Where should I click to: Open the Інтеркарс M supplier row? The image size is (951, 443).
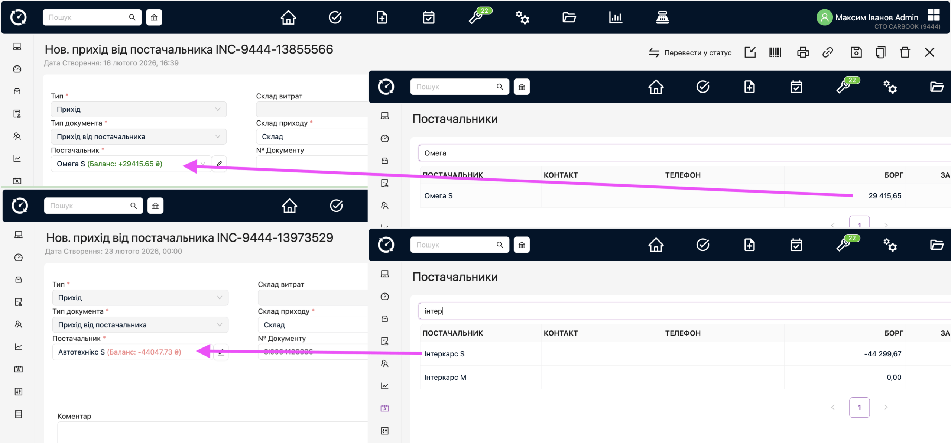(445, 377)
